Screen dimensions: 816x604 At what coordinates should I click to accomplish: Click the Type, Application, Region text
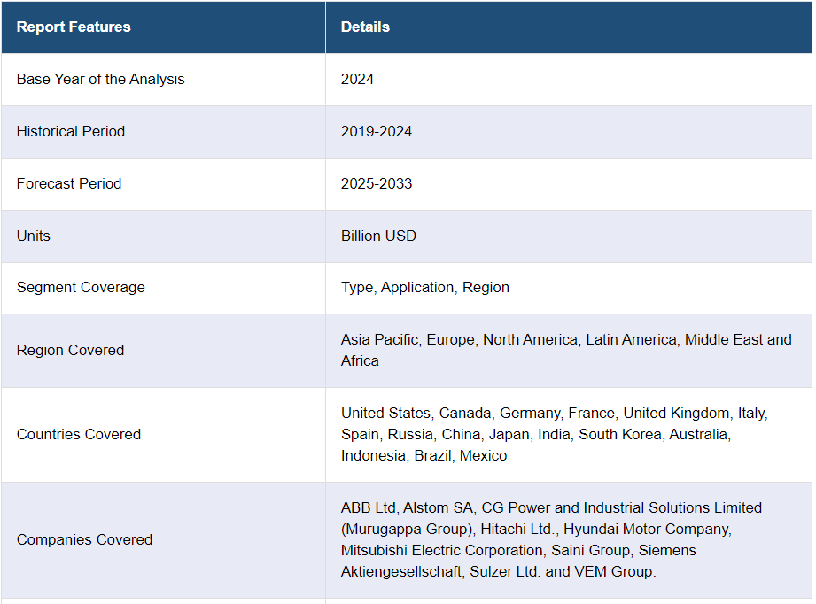(425, 287)
